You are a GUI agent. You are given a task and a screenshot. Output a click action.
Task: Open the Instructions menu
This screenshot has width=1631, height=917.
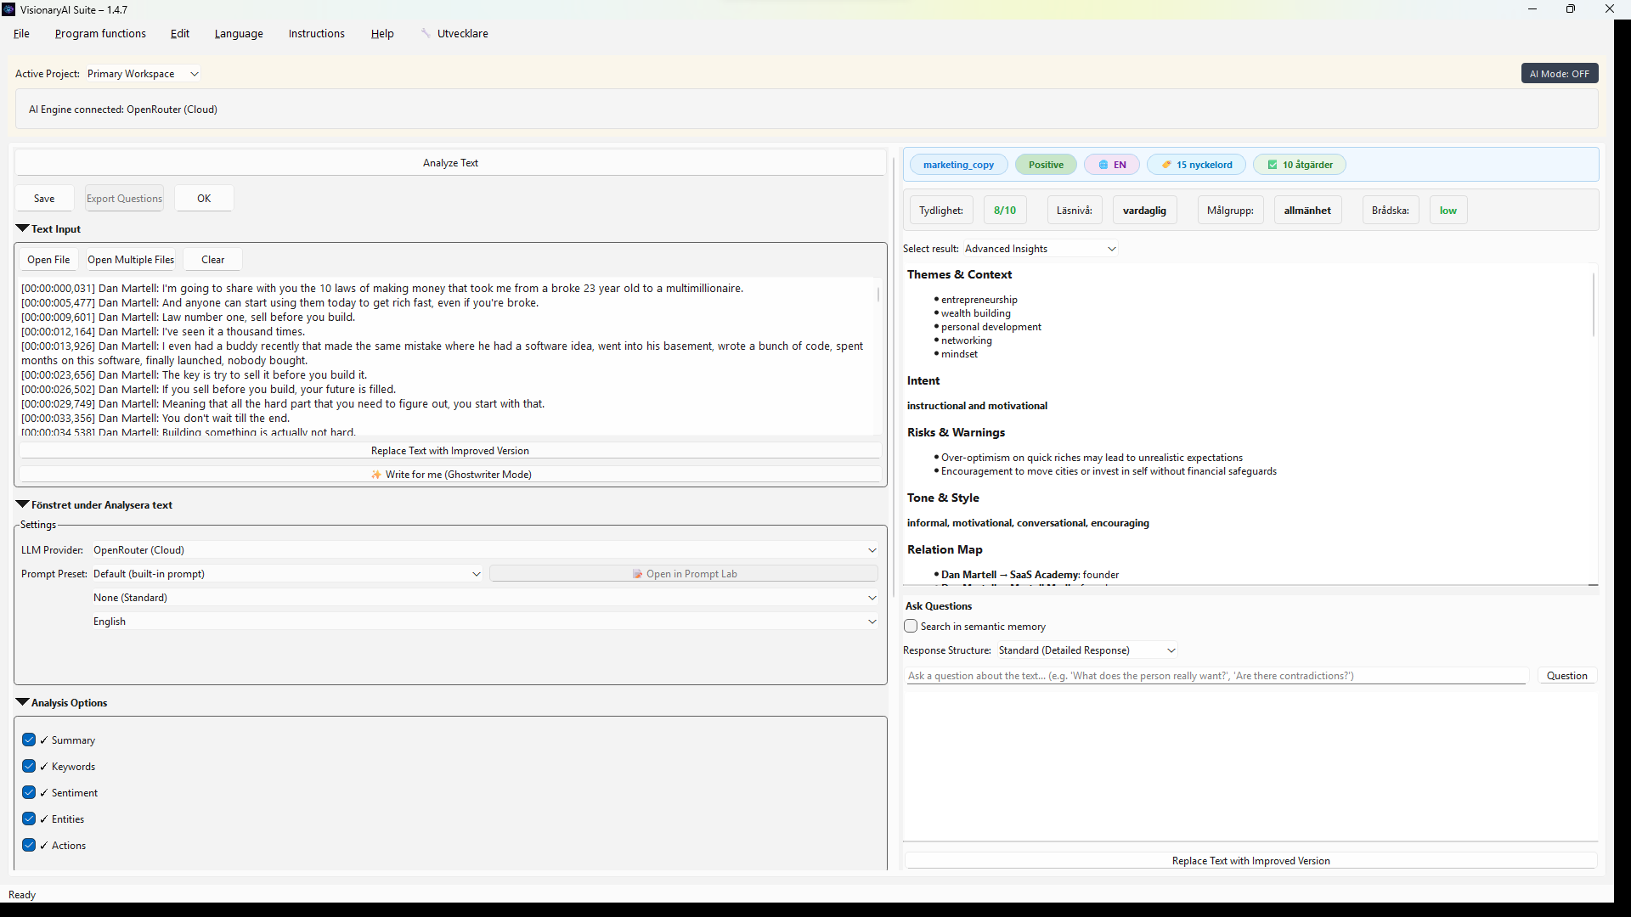click(316, 34)
